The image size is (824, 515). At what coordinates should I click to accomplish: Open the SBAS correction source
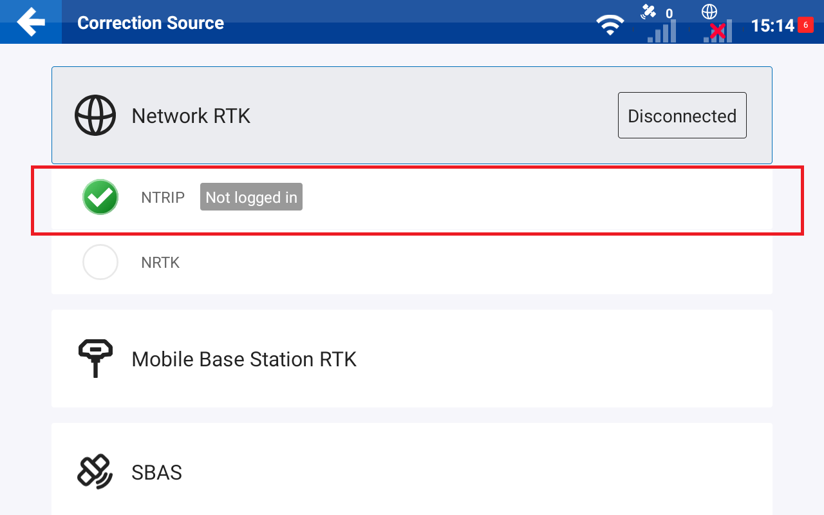click(x=412, y=469)
